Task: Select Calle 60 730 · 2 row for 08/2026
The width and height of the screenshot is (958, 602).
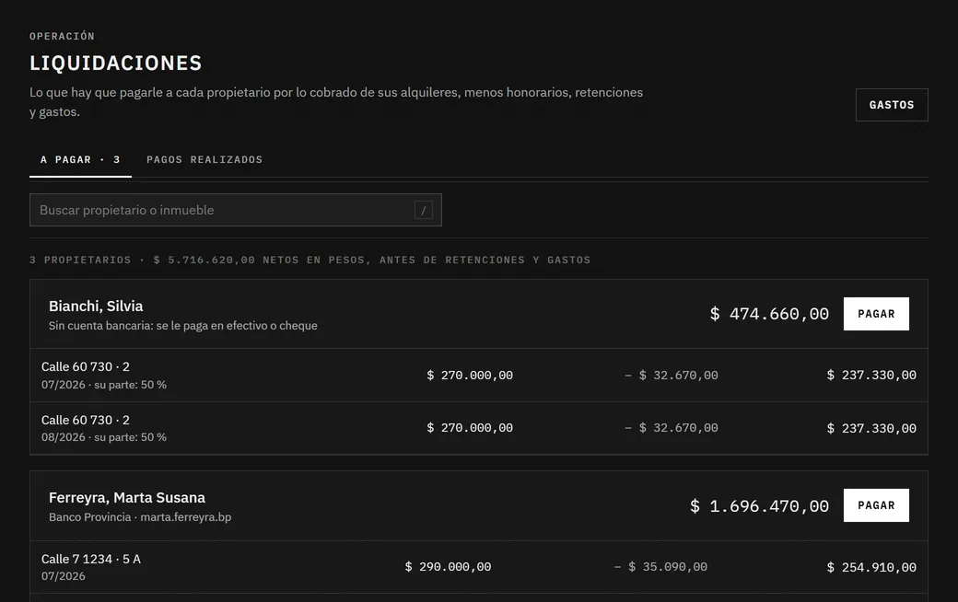Action: click(479, 428)
